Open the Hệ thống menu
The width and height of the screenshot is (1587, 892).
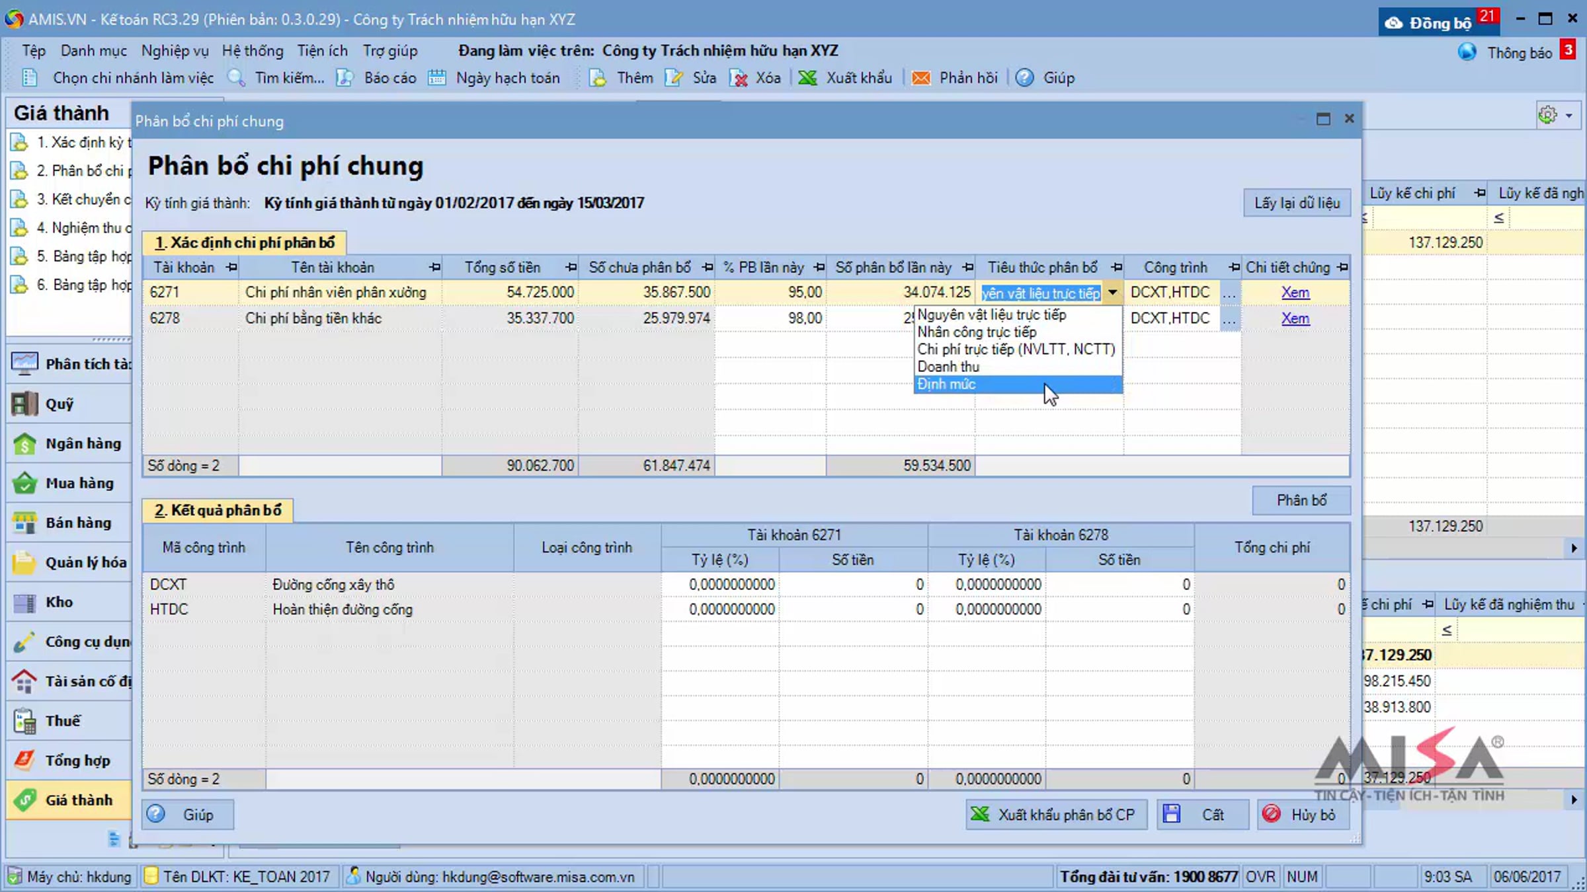click(x=253, y=51)
